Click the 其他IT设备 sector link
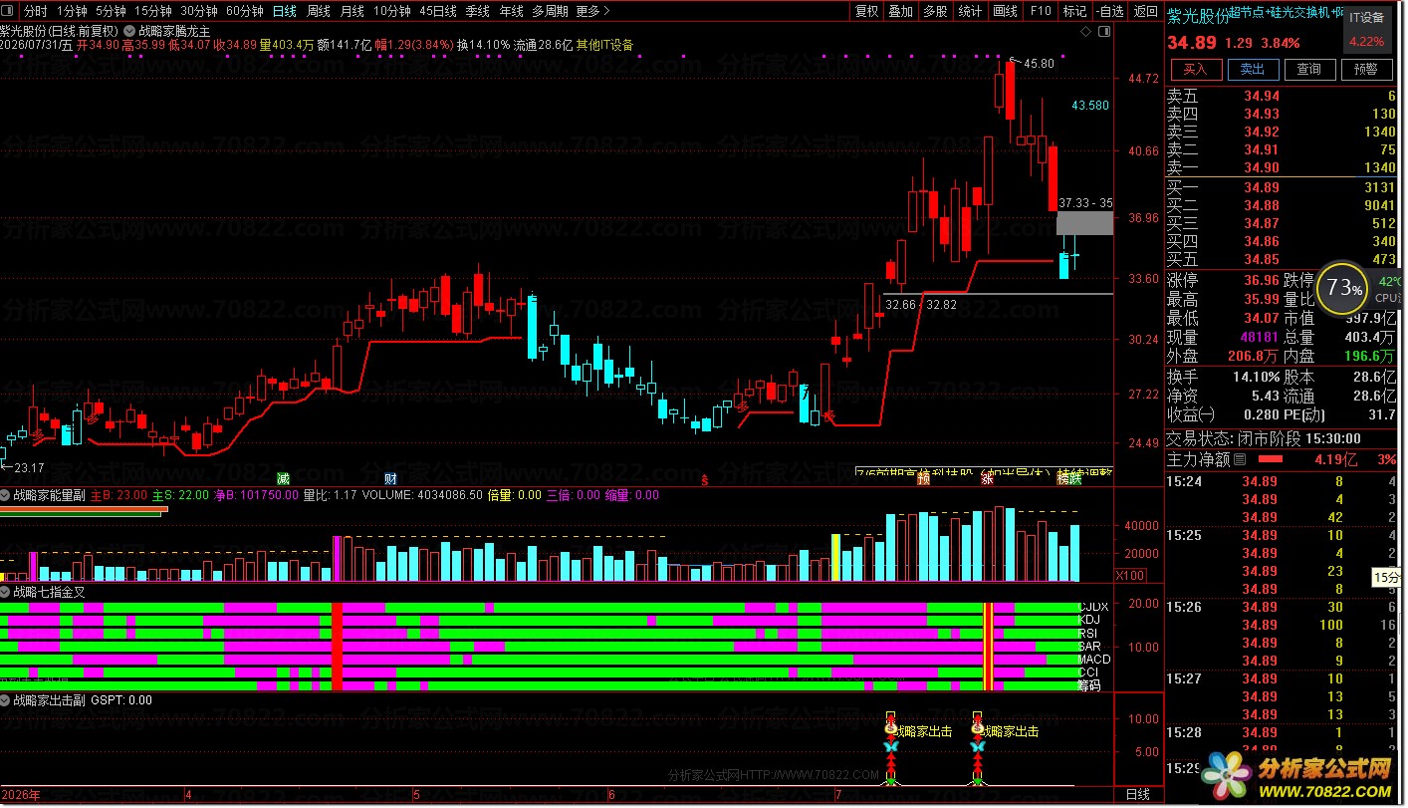This screenshot has width=1408, height=808. tap(604, 45)
